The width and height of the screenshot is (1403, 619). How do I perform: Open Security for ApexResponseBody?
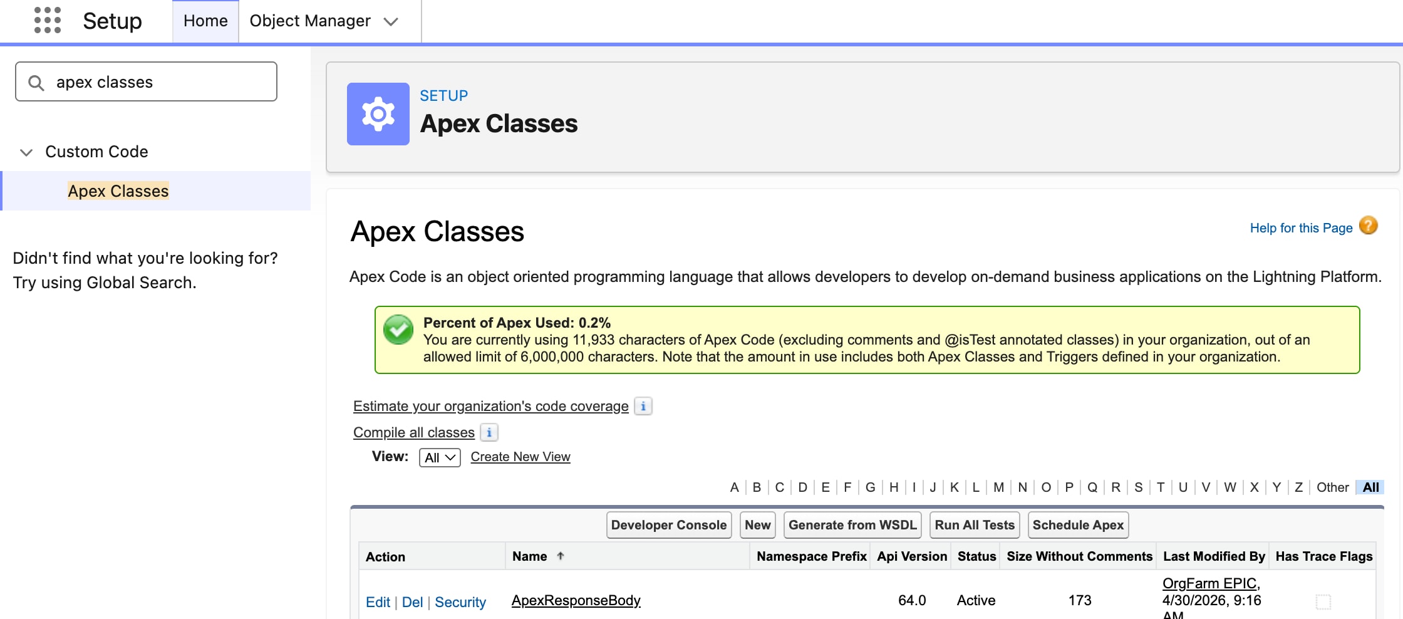[x=460, y=602]
